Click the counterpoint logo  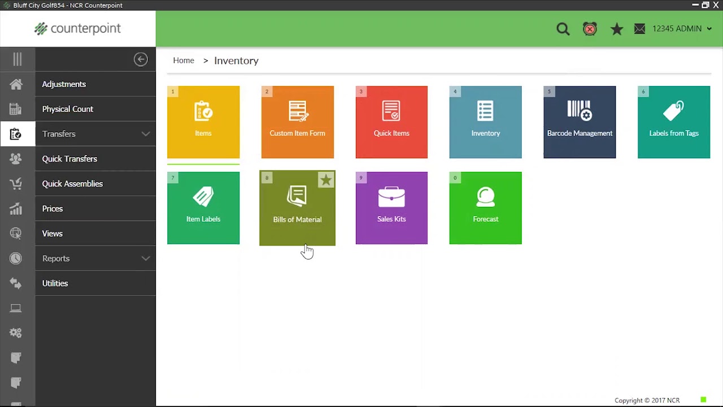[77, 28]
